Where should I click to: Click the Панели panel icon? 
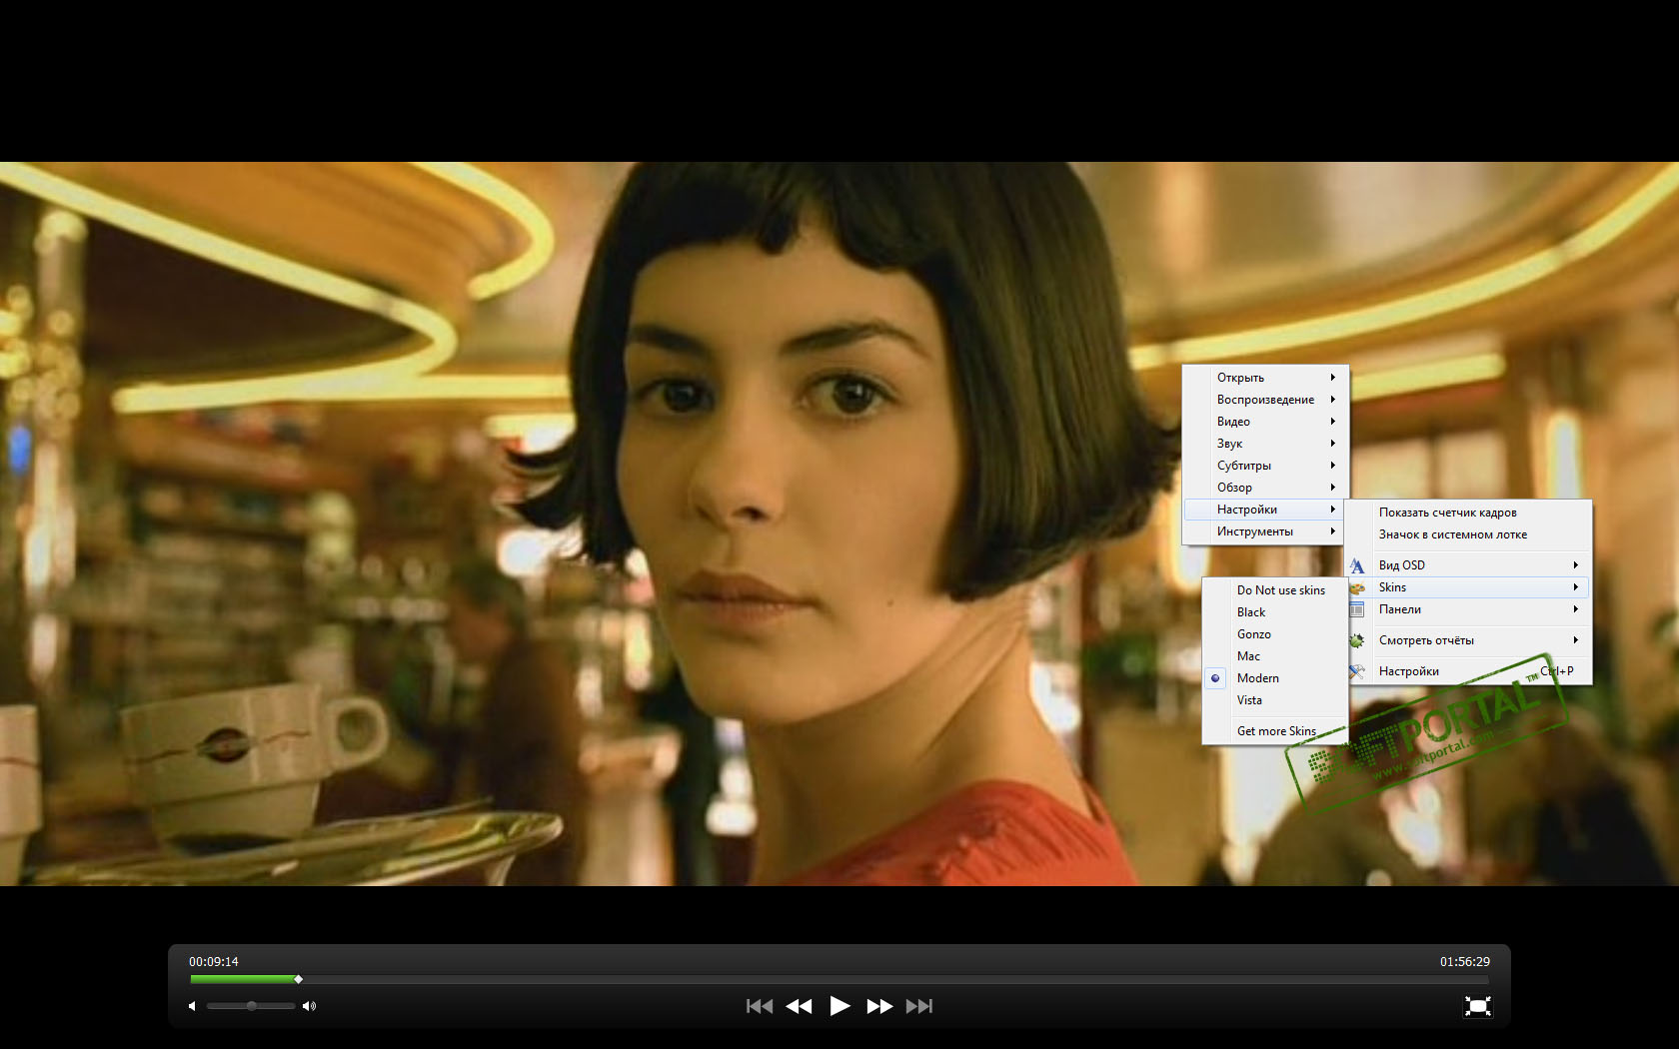click(1356, 609)
